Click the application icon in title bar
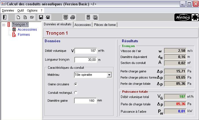 click(x=3, y=4)
